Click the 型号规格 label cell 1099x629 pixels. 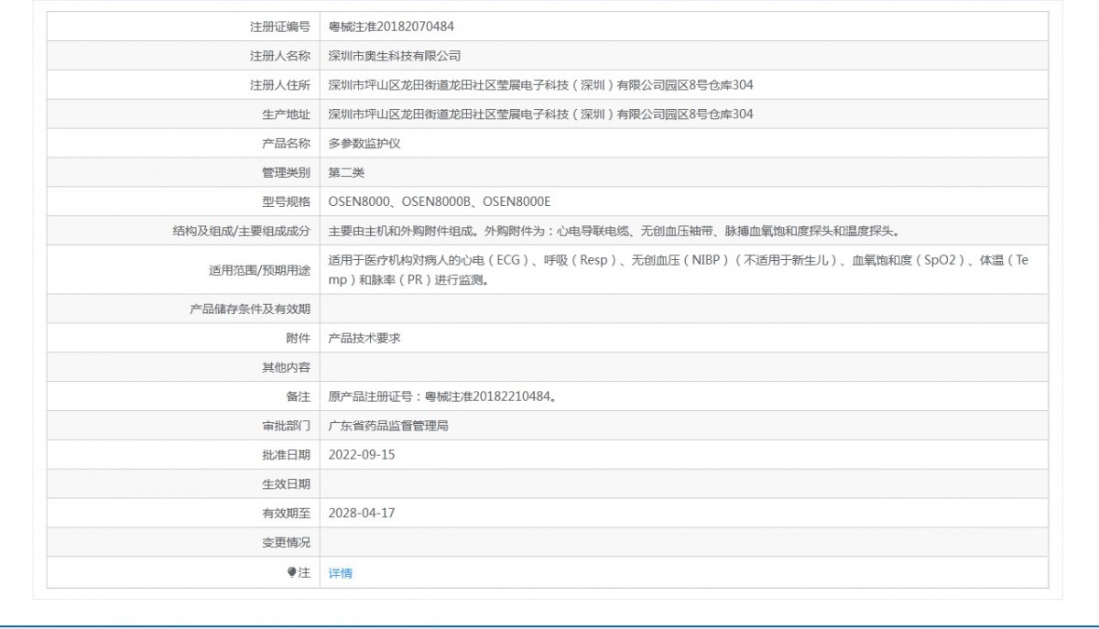click(183, 202)
